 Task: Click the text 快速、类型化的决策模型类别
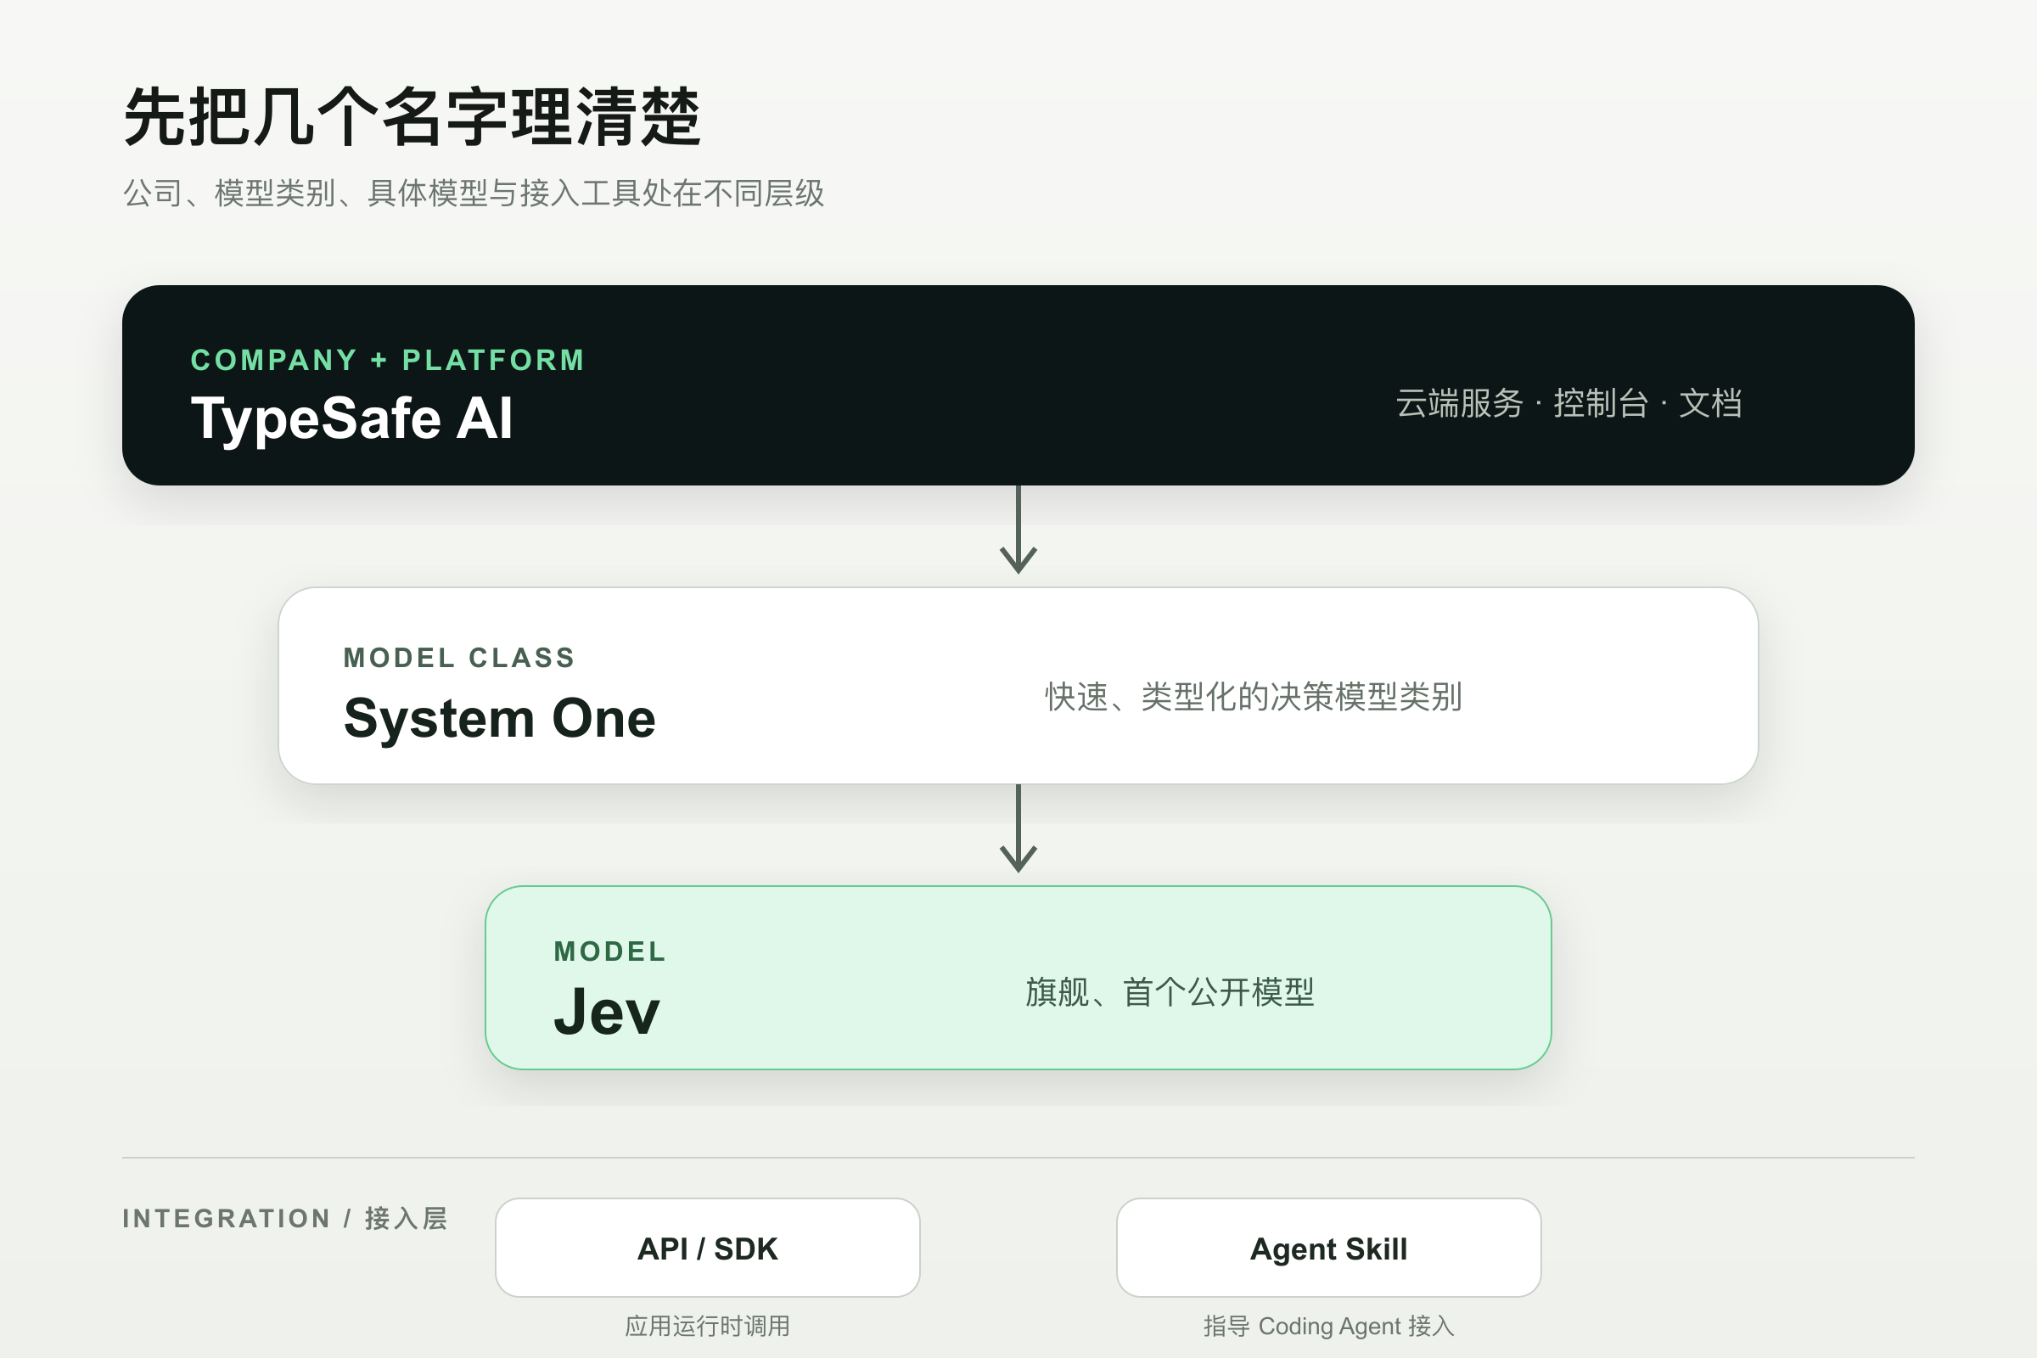[1254, 696]
